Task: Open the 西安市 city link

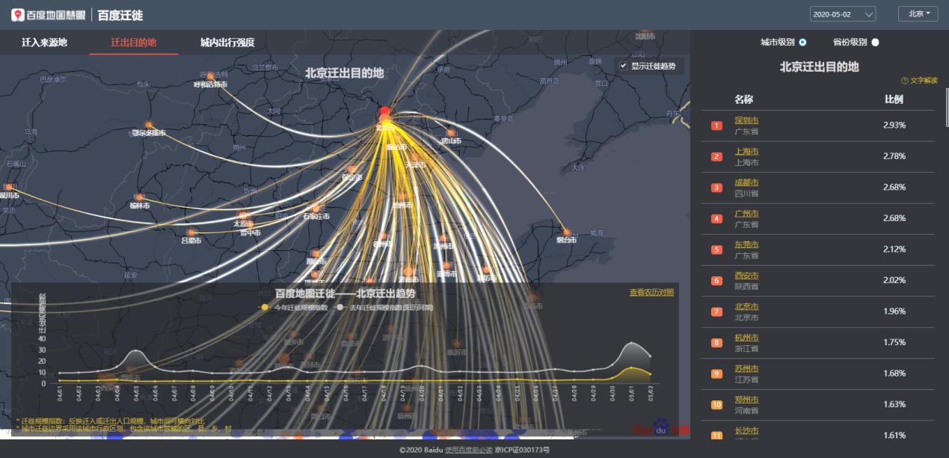Action: coord(746,276)
